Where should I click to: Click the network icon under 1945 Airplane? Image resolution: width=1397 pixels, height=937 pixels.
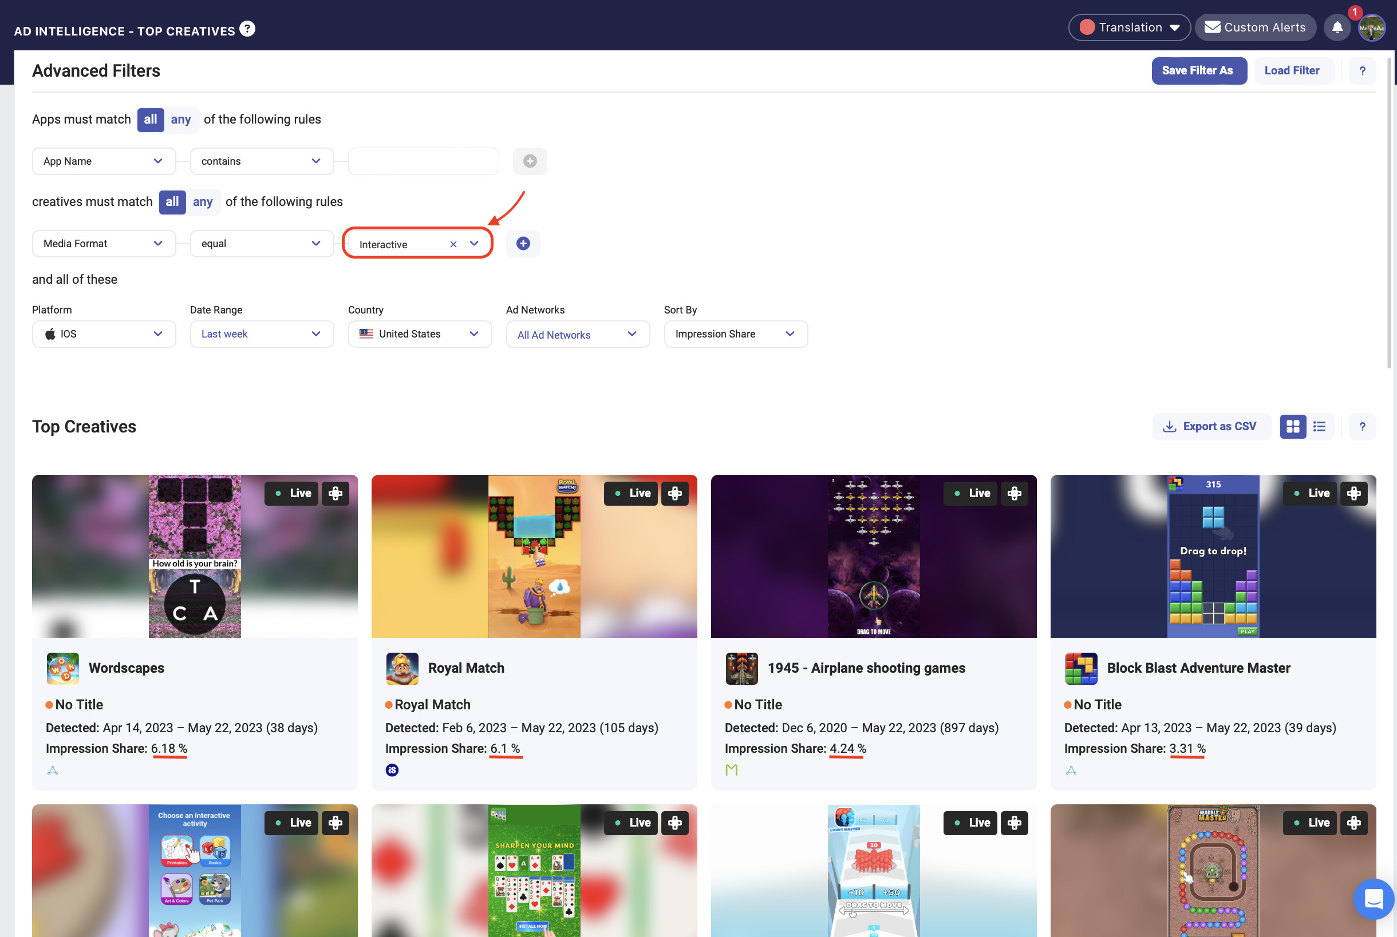[x=731, y=770]
